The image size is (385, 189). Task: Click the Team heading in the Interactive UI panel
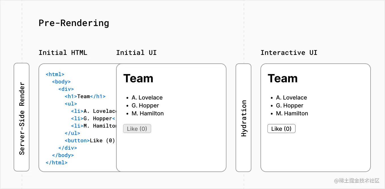click(283, 78)
